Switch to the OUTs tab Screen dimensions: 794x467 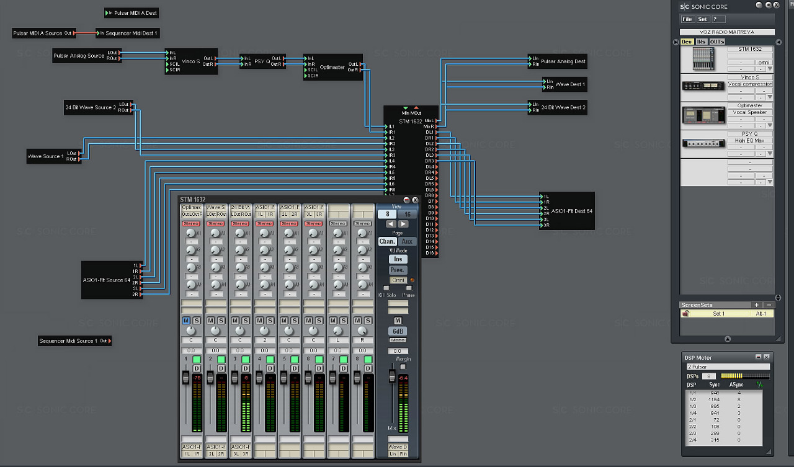(717, 42)
